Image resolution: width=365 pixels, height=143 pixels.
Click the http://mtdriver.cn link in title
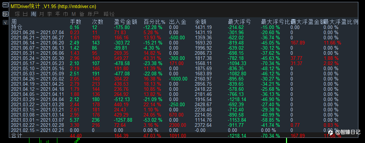tap(77, 7)
